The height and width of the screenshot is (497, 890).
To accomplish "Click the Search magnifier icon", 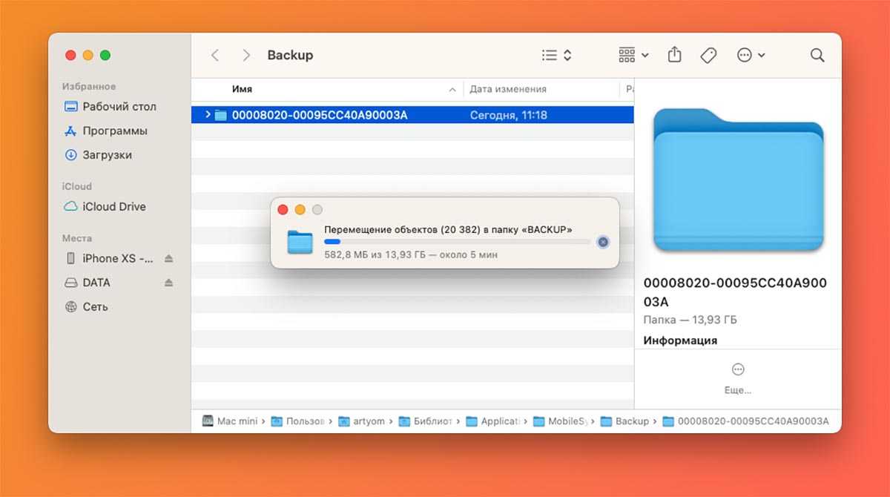I will click(x=817, y=55).
